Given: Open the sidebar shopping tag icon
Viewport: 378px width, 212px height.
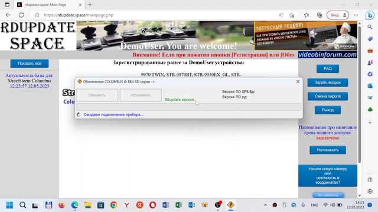Looking at the screenshot, I should (x=370, y=39).
